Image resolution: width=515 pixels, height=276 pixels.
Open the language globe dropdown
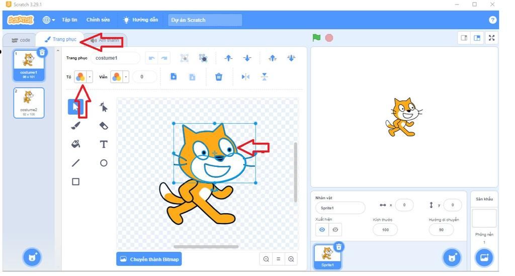[49, 20]
